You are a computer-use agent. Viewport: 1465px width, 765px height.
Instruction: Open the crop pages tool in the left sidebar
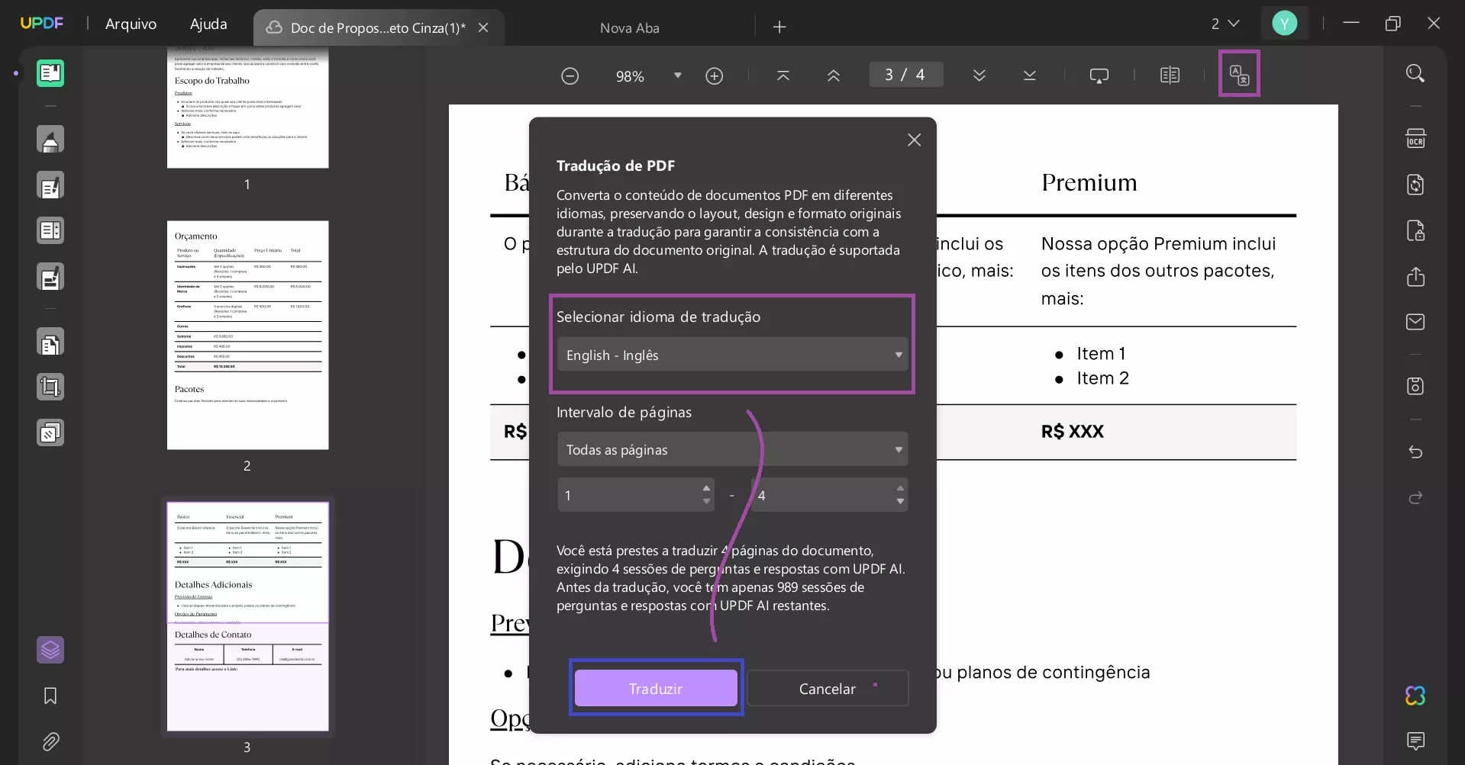pyautogui.click(x=50, y=387)
